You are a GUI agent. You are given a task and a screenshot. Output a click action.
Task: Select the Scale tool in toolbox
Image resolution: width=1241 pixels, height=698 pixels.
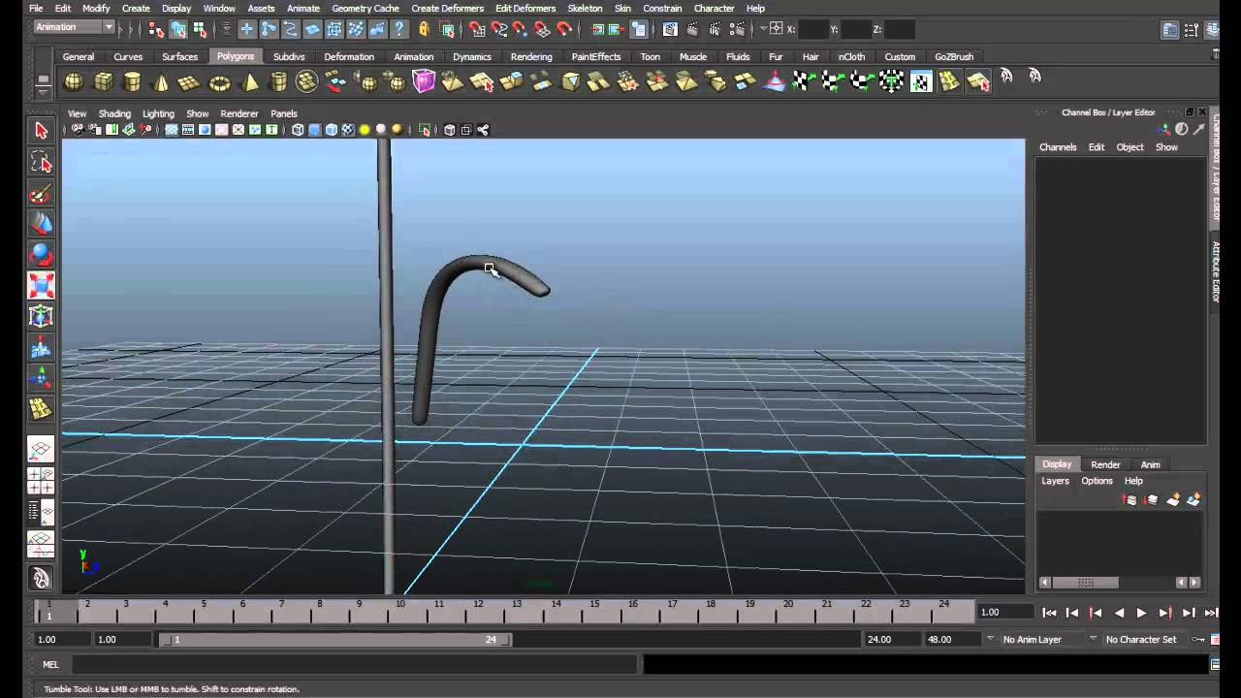pyautogui.click(x=41, y=286)
